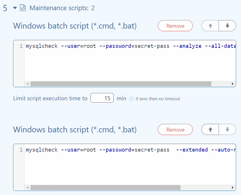Collapse the Maintenance scripts section triangle
Screen dimensions: 241x195
pos(15,8)
